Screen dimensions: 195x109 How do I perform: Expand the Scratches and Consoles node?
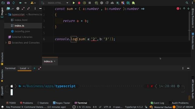[x=6, y=43]
